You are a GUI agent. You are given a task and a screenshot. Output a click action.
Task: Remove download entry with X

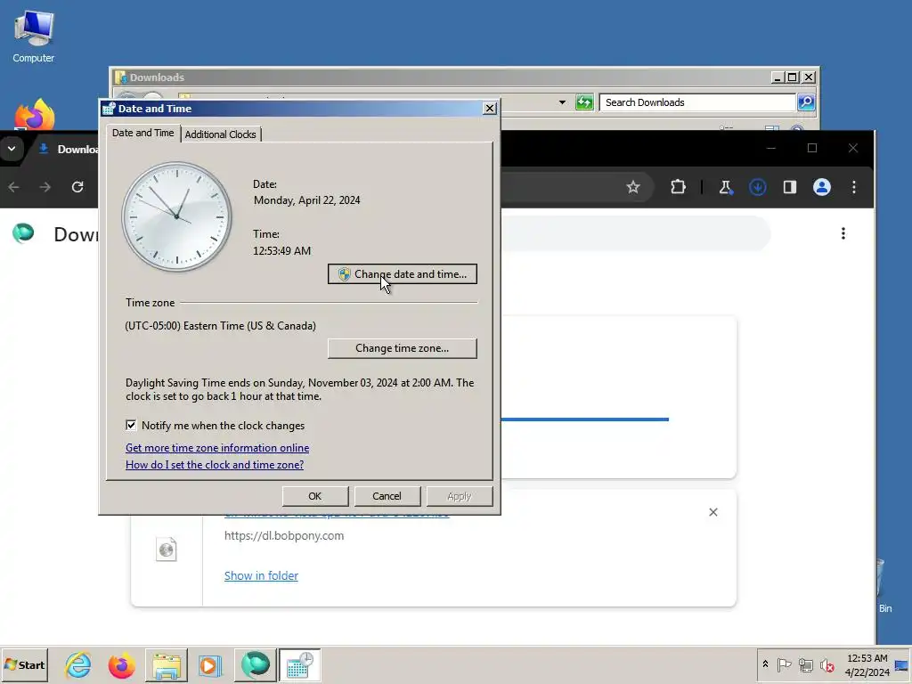(713, 512)
